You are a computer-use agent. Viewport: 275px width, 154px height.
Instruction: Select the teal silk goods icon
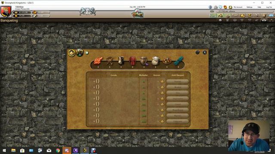(179, 61)
